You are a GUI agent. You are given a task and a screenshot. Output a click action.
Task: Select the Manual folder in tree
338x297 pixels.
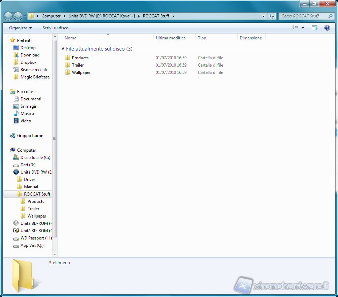31,187
